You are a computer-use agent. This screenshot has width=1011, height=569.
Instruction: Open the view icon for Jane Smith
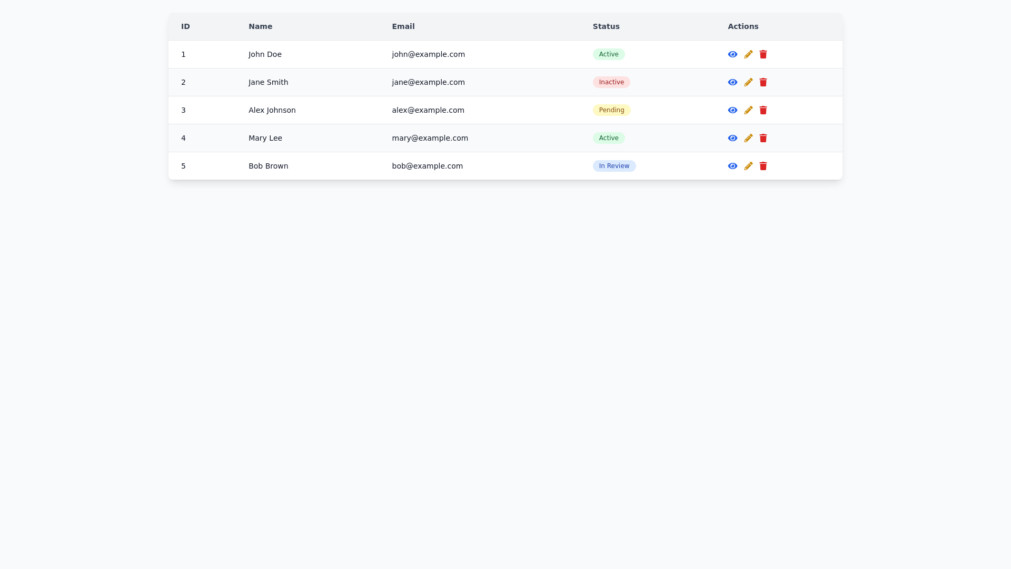pyautogui.click(x=732, y=82)
